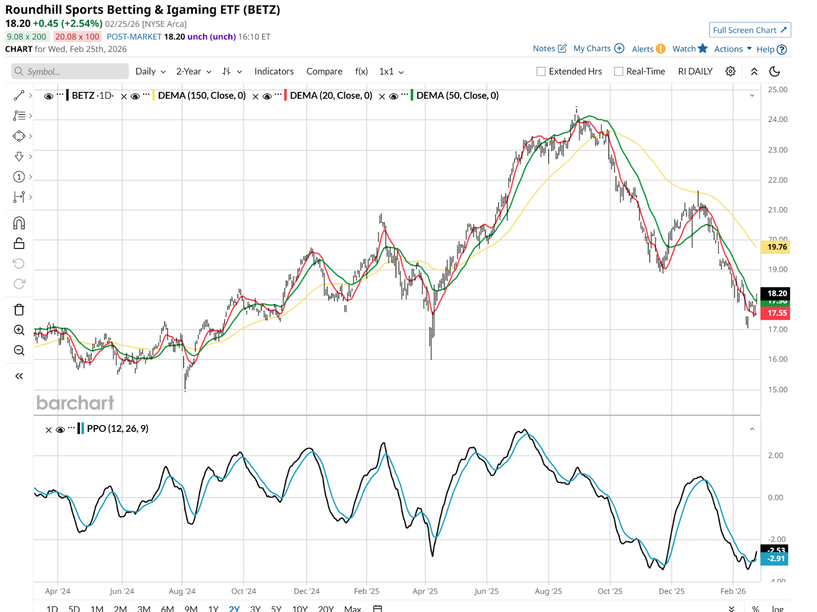Open Notes for this chart

tap(549, 48)
